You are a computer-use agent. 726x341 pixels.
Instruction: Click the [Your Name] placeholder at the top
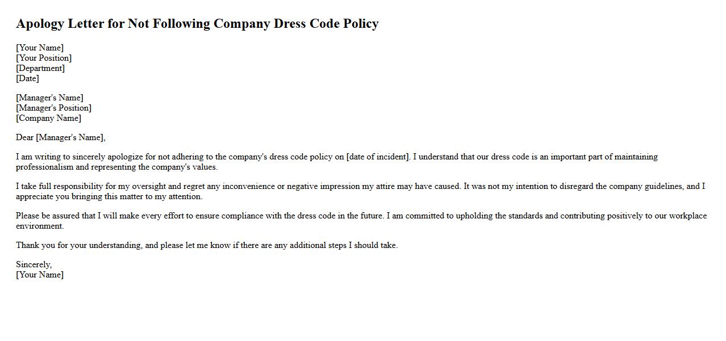(x=40, y=48)
